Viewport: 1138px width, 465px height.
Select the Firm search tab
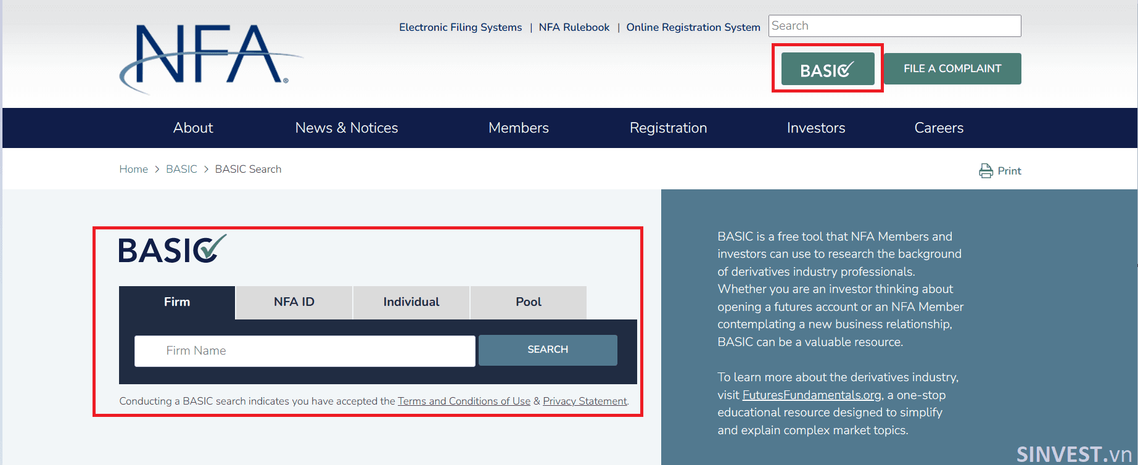(x=177, y=302)
